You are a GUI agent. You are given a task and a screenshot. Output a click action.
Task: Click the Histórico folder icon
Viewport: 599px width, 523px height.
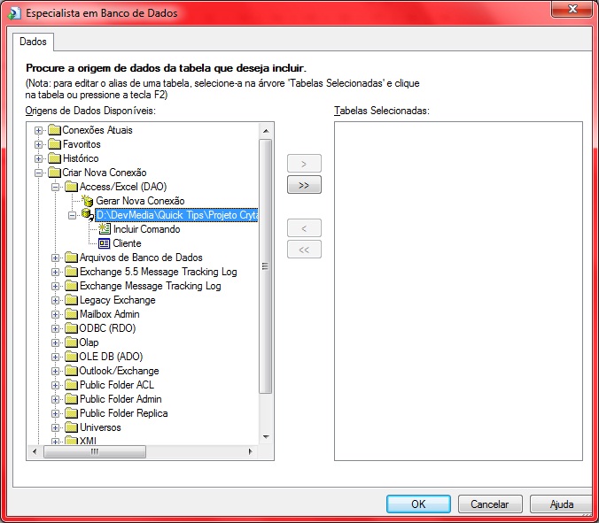point(54,158)
